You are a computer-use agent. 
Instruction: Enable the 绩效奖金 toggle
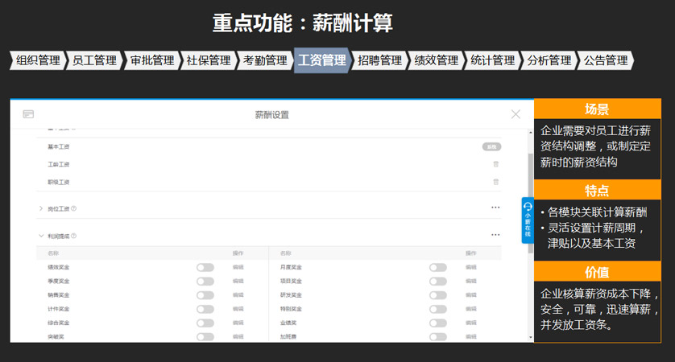[x=205, y=267]
